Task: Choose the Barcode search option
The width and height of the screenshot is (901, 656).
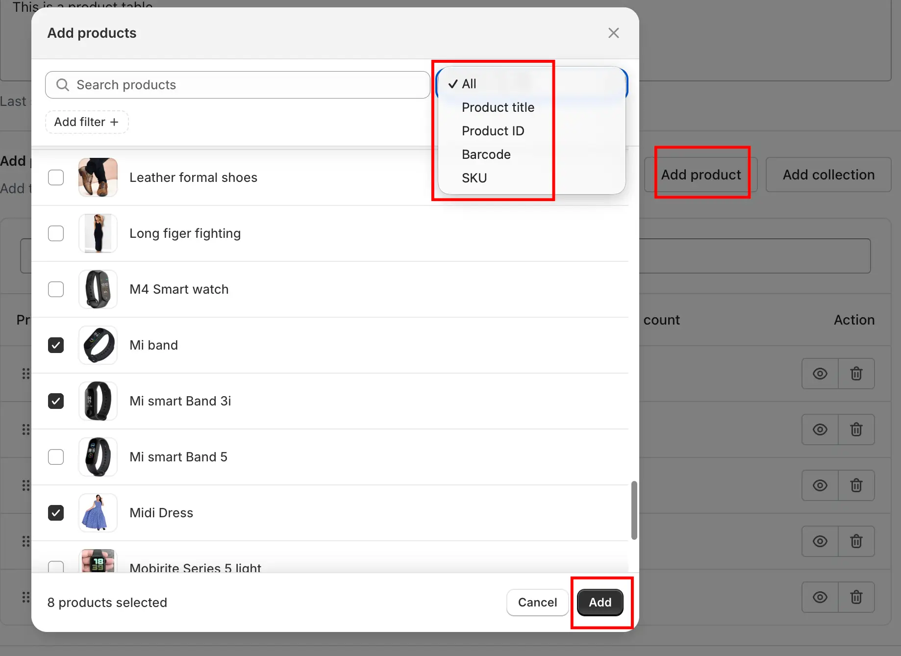Action: coord(486,154)
